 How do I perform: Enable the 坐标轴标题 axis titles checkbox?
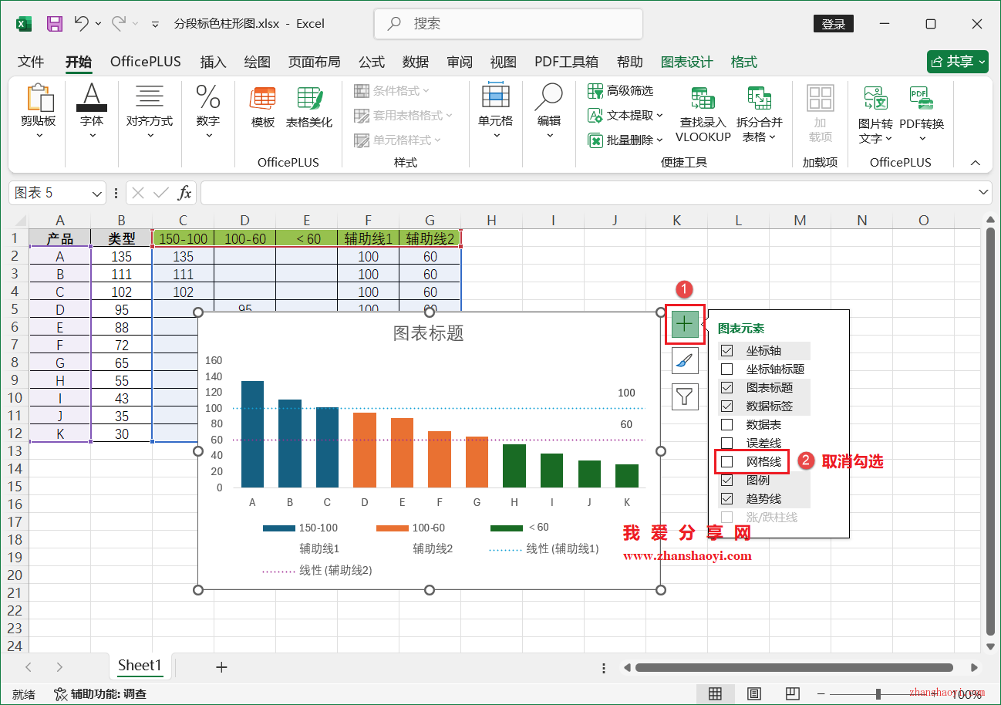click(x=727, y=369)
